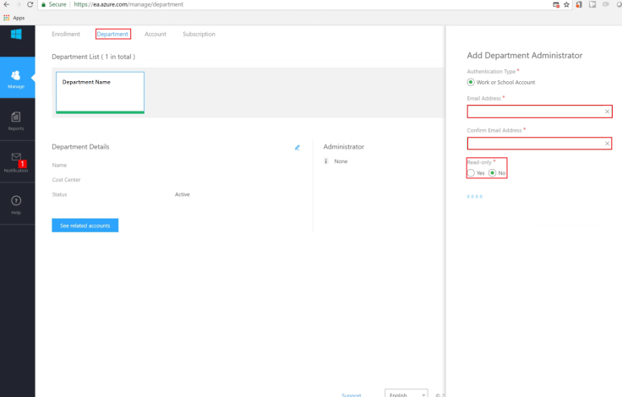The image size is (622, 397).
Task: Select Work or School Account option
Action: (x=472, y=82)
